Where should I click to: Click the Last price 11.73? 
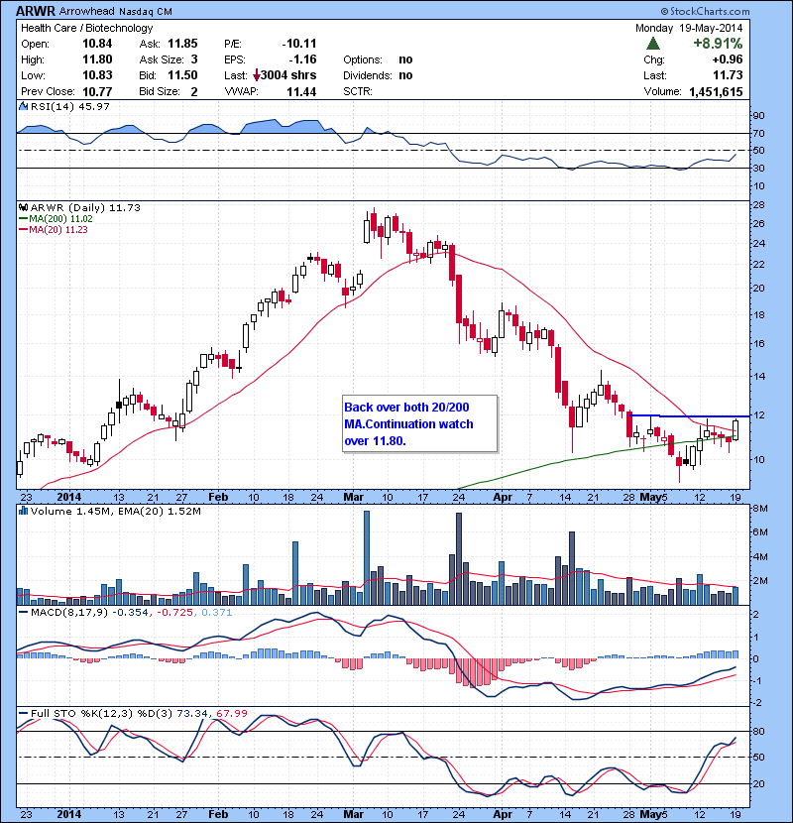728,75
